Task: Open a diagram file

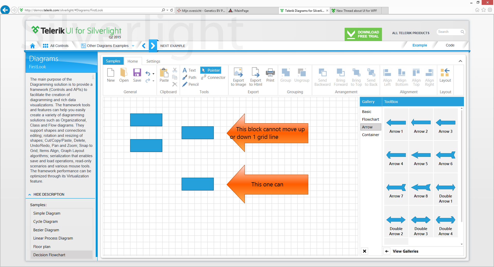Action: click(124, 75)
